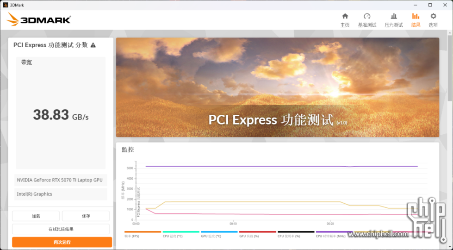
Task: Click the 带宽 bandwidth label
Action: 26,62
